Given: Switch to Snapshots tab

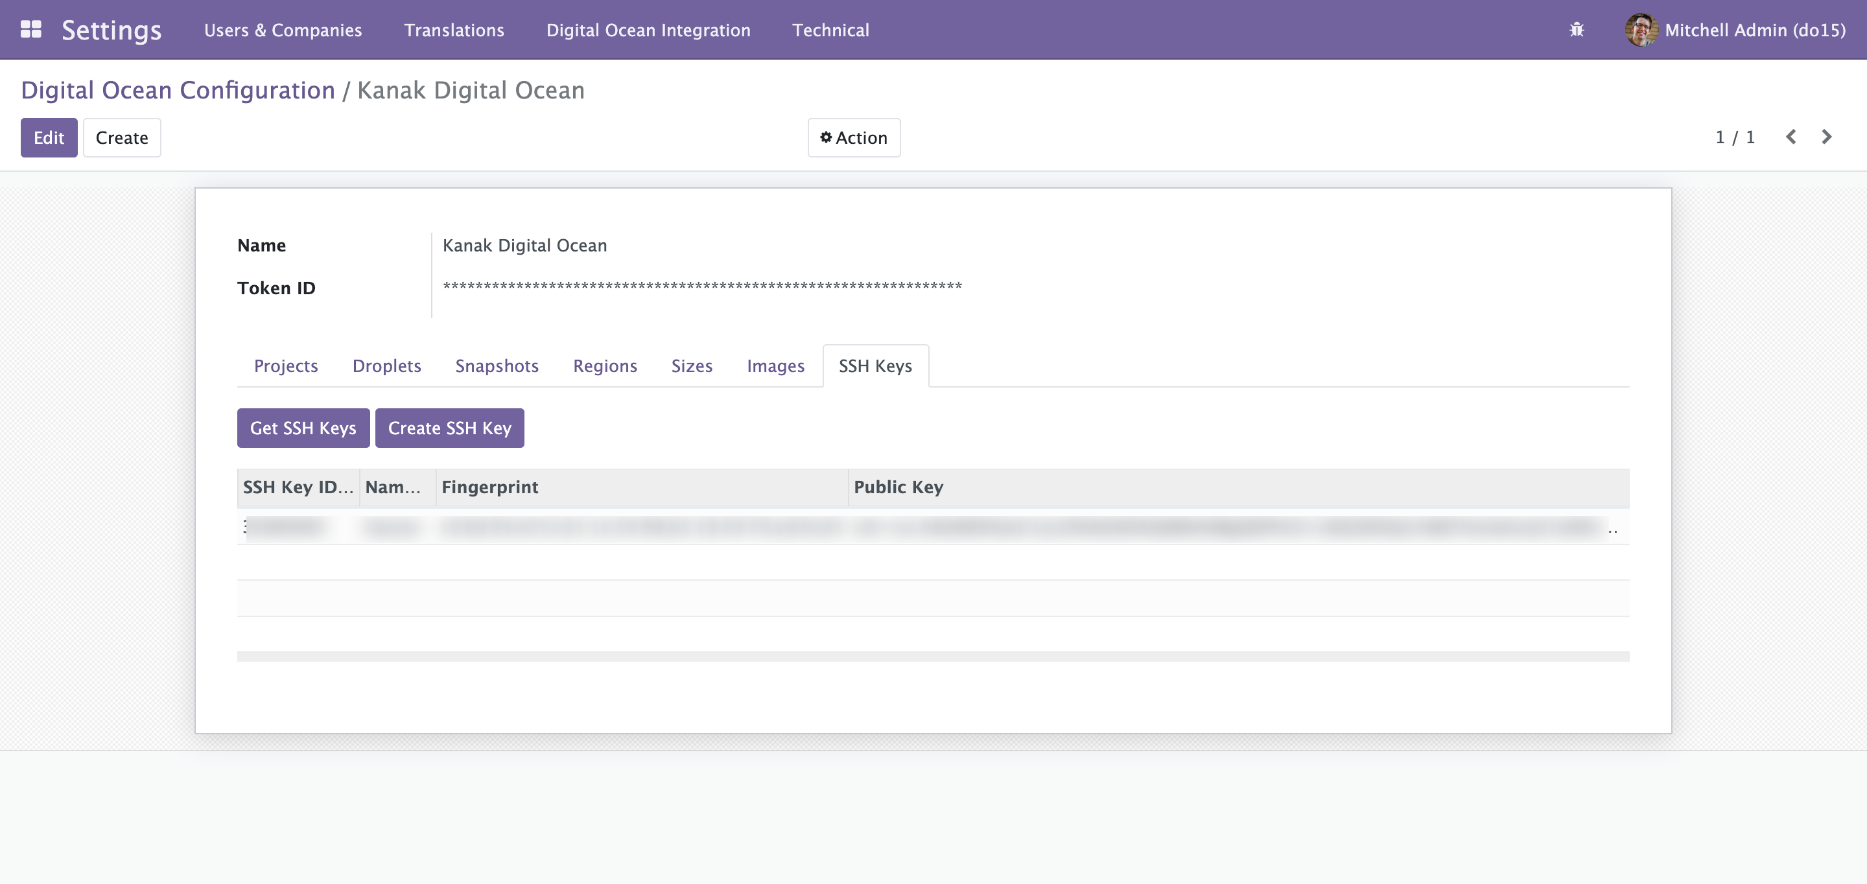Looking at the screenshot, I should pyautogui.click(x=497, y=366).
